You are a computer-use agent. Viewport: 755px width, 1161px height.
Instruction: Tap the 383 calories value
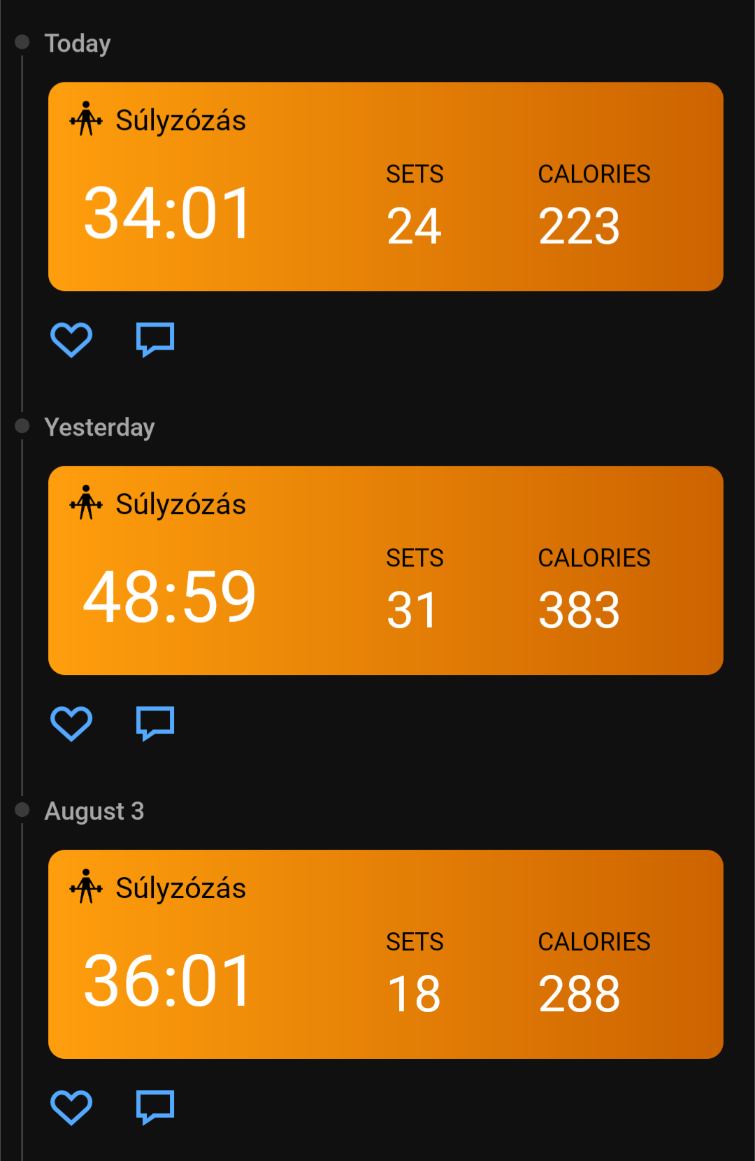[x=579, y=611]
